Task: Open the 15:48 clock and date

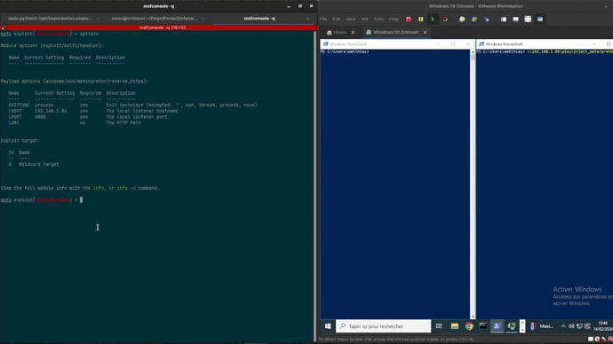Action: [x=603, y=326]
